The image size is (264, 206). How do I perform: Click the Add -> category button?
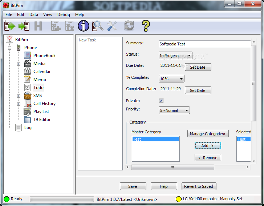[x=208, y=146]
